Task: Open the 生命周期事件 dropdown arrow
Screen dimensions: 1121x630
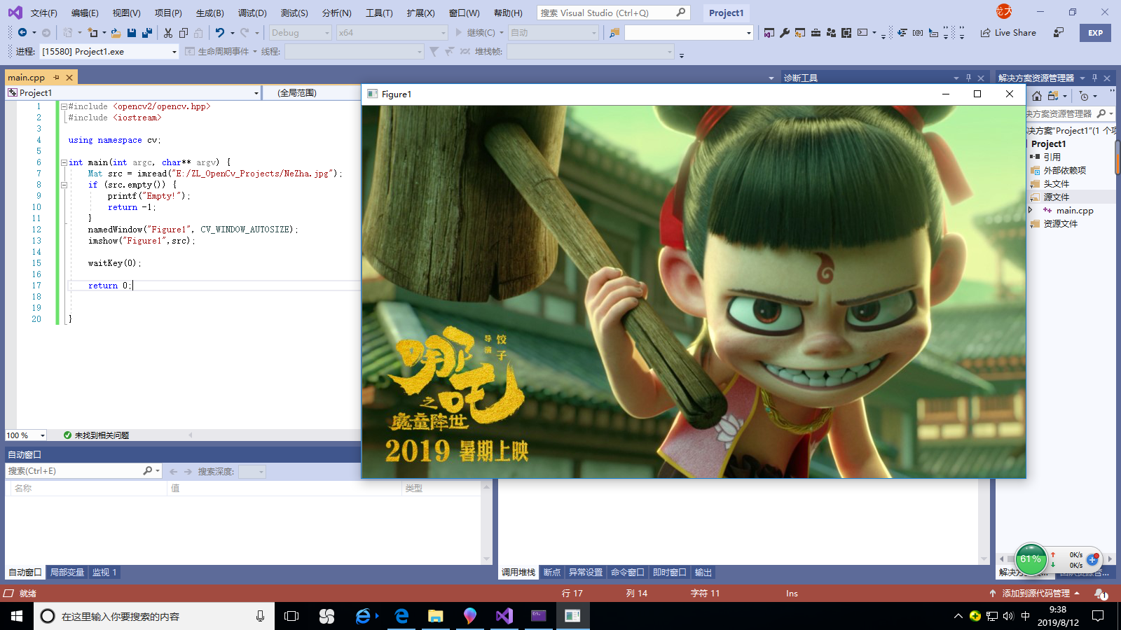Action: point(255,52)
